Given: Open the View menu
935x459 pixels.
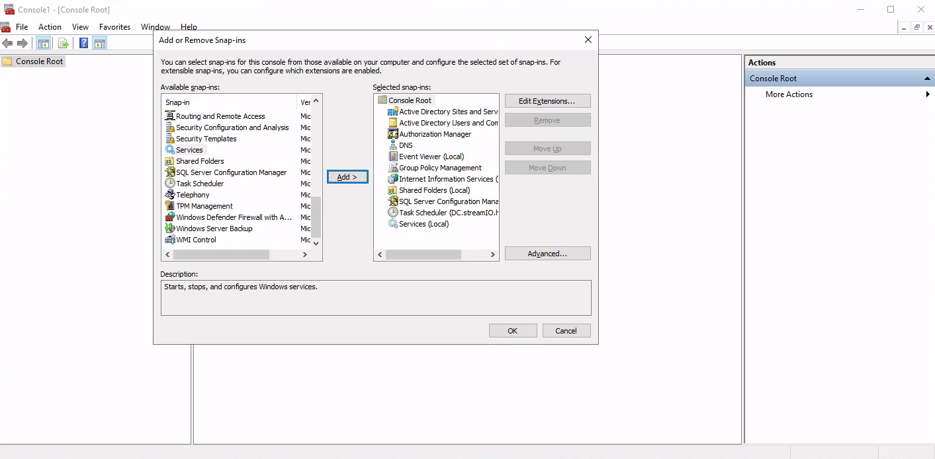Looking at the screenshot, I should coord(80,27).
